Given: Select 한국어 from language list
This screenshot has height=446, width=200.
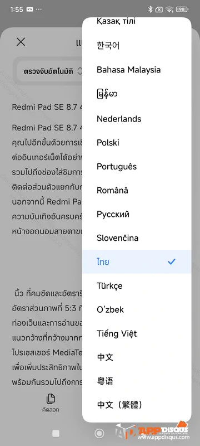Looking at the screenshot, I should (137, 46).
